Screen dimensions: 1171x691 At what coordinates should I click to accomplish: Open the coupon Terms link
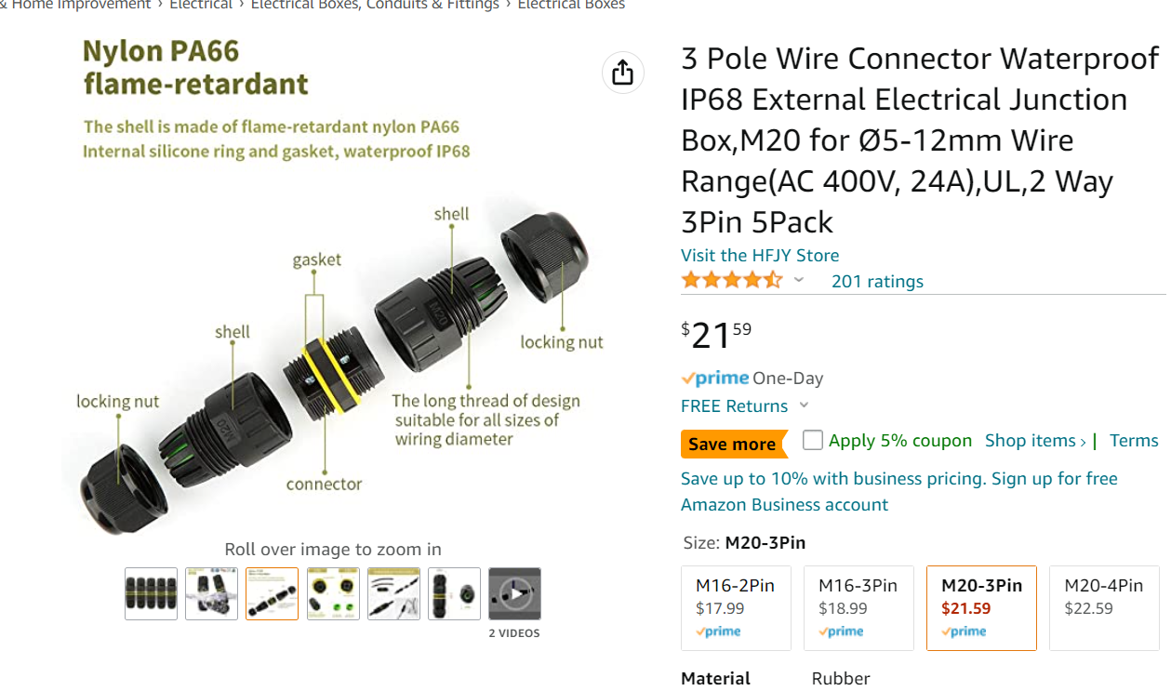click(1134, 441)
